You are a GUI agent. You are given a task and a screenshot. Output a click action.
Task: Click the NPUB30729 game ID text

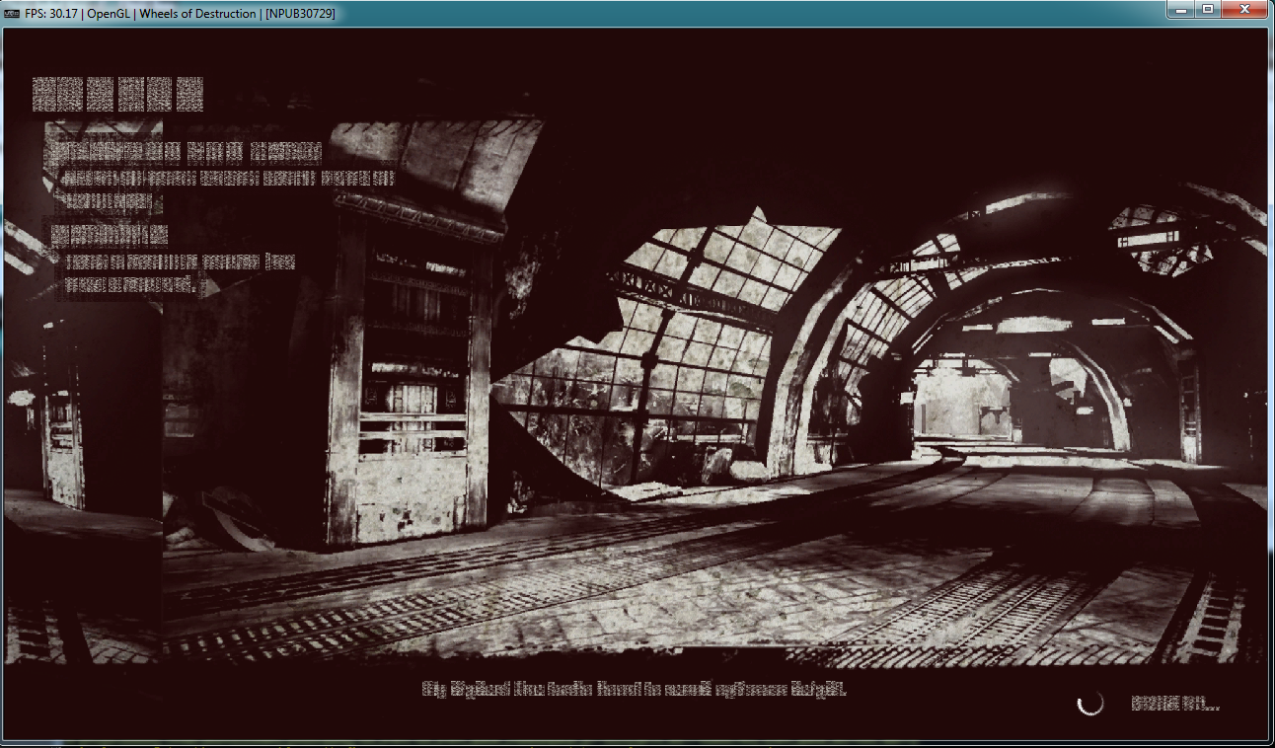click(x=303, y=14)
